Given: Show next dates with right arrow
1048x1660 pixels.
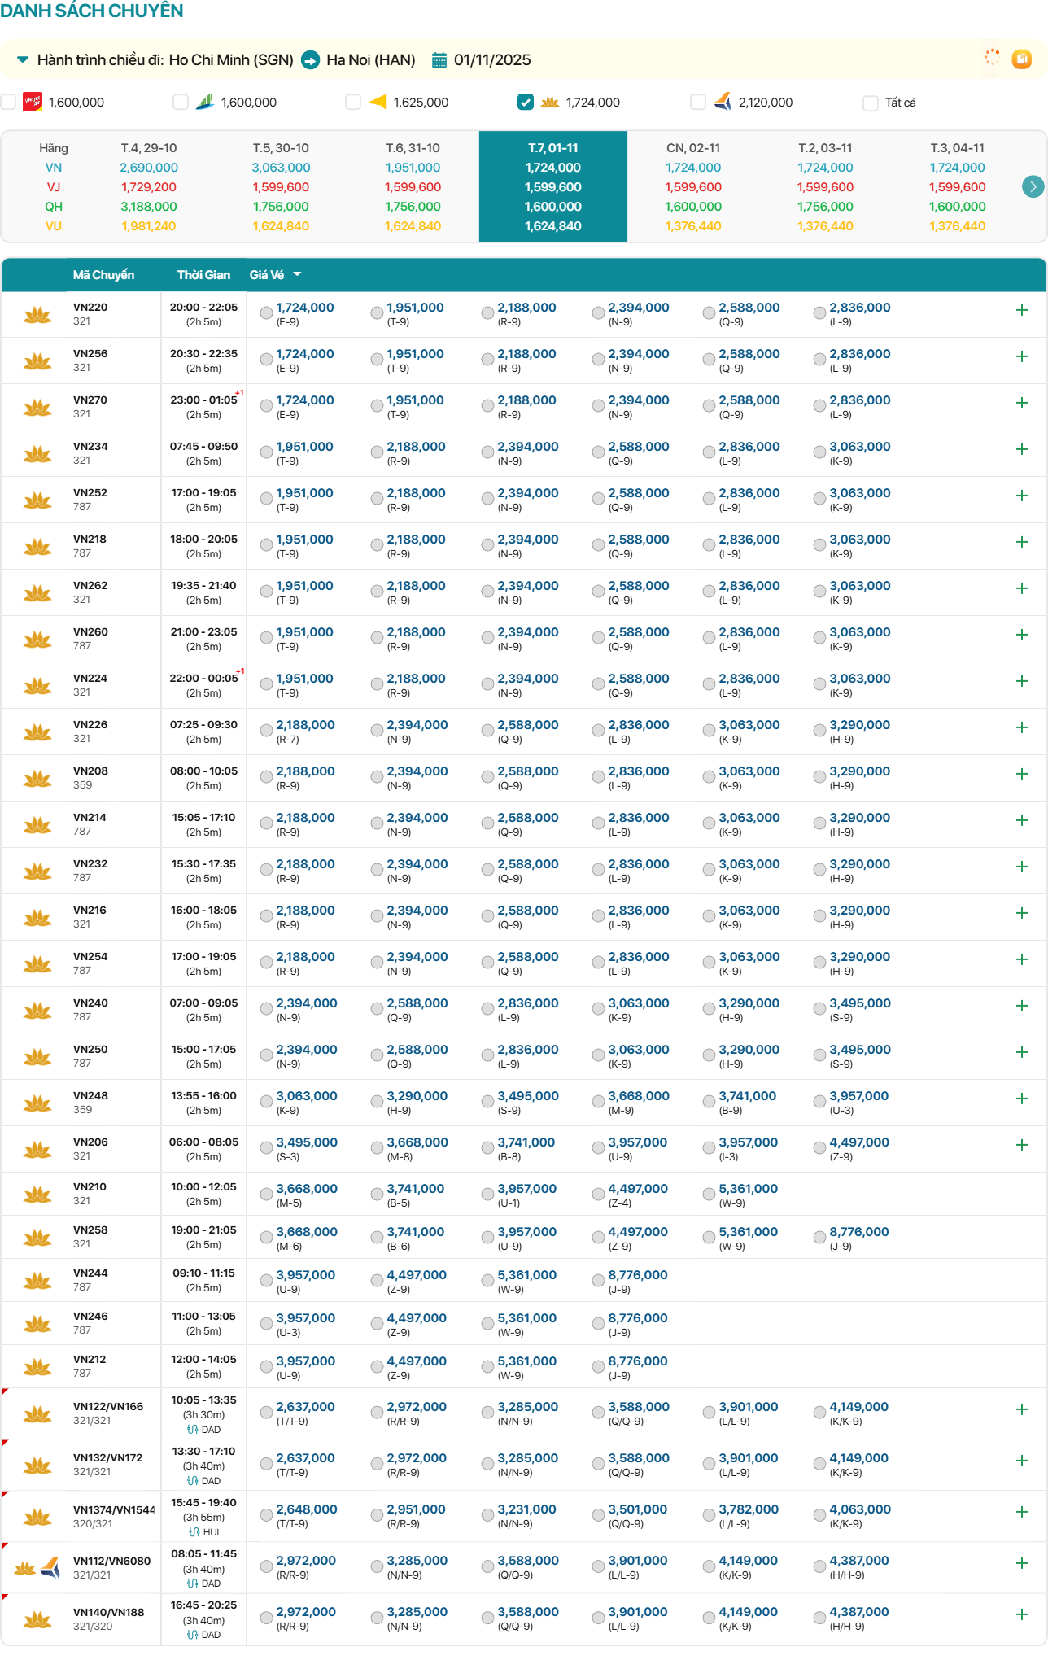Looking at the screenshot, I should (1033, 186).
